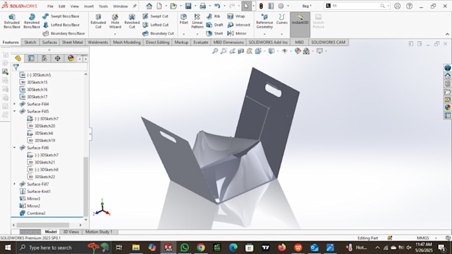Click the command search box
The image size is (452, 254).
point(358,6)
